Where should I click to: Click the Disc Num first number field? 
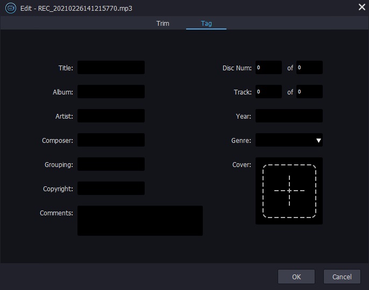coord(268,68)
